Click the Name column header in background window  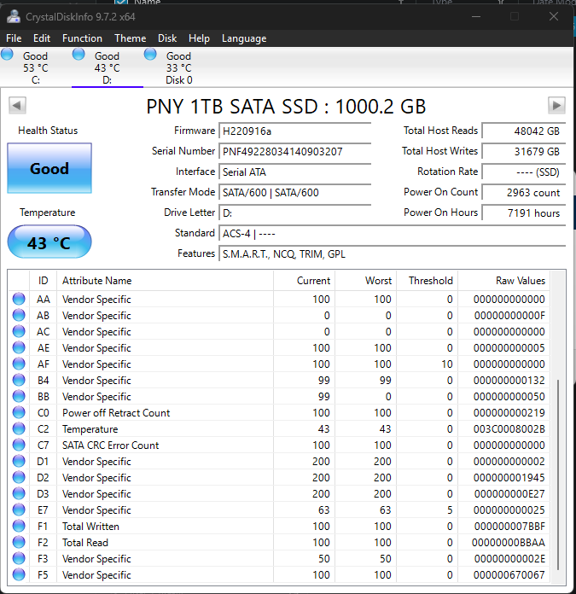[148, 2]
